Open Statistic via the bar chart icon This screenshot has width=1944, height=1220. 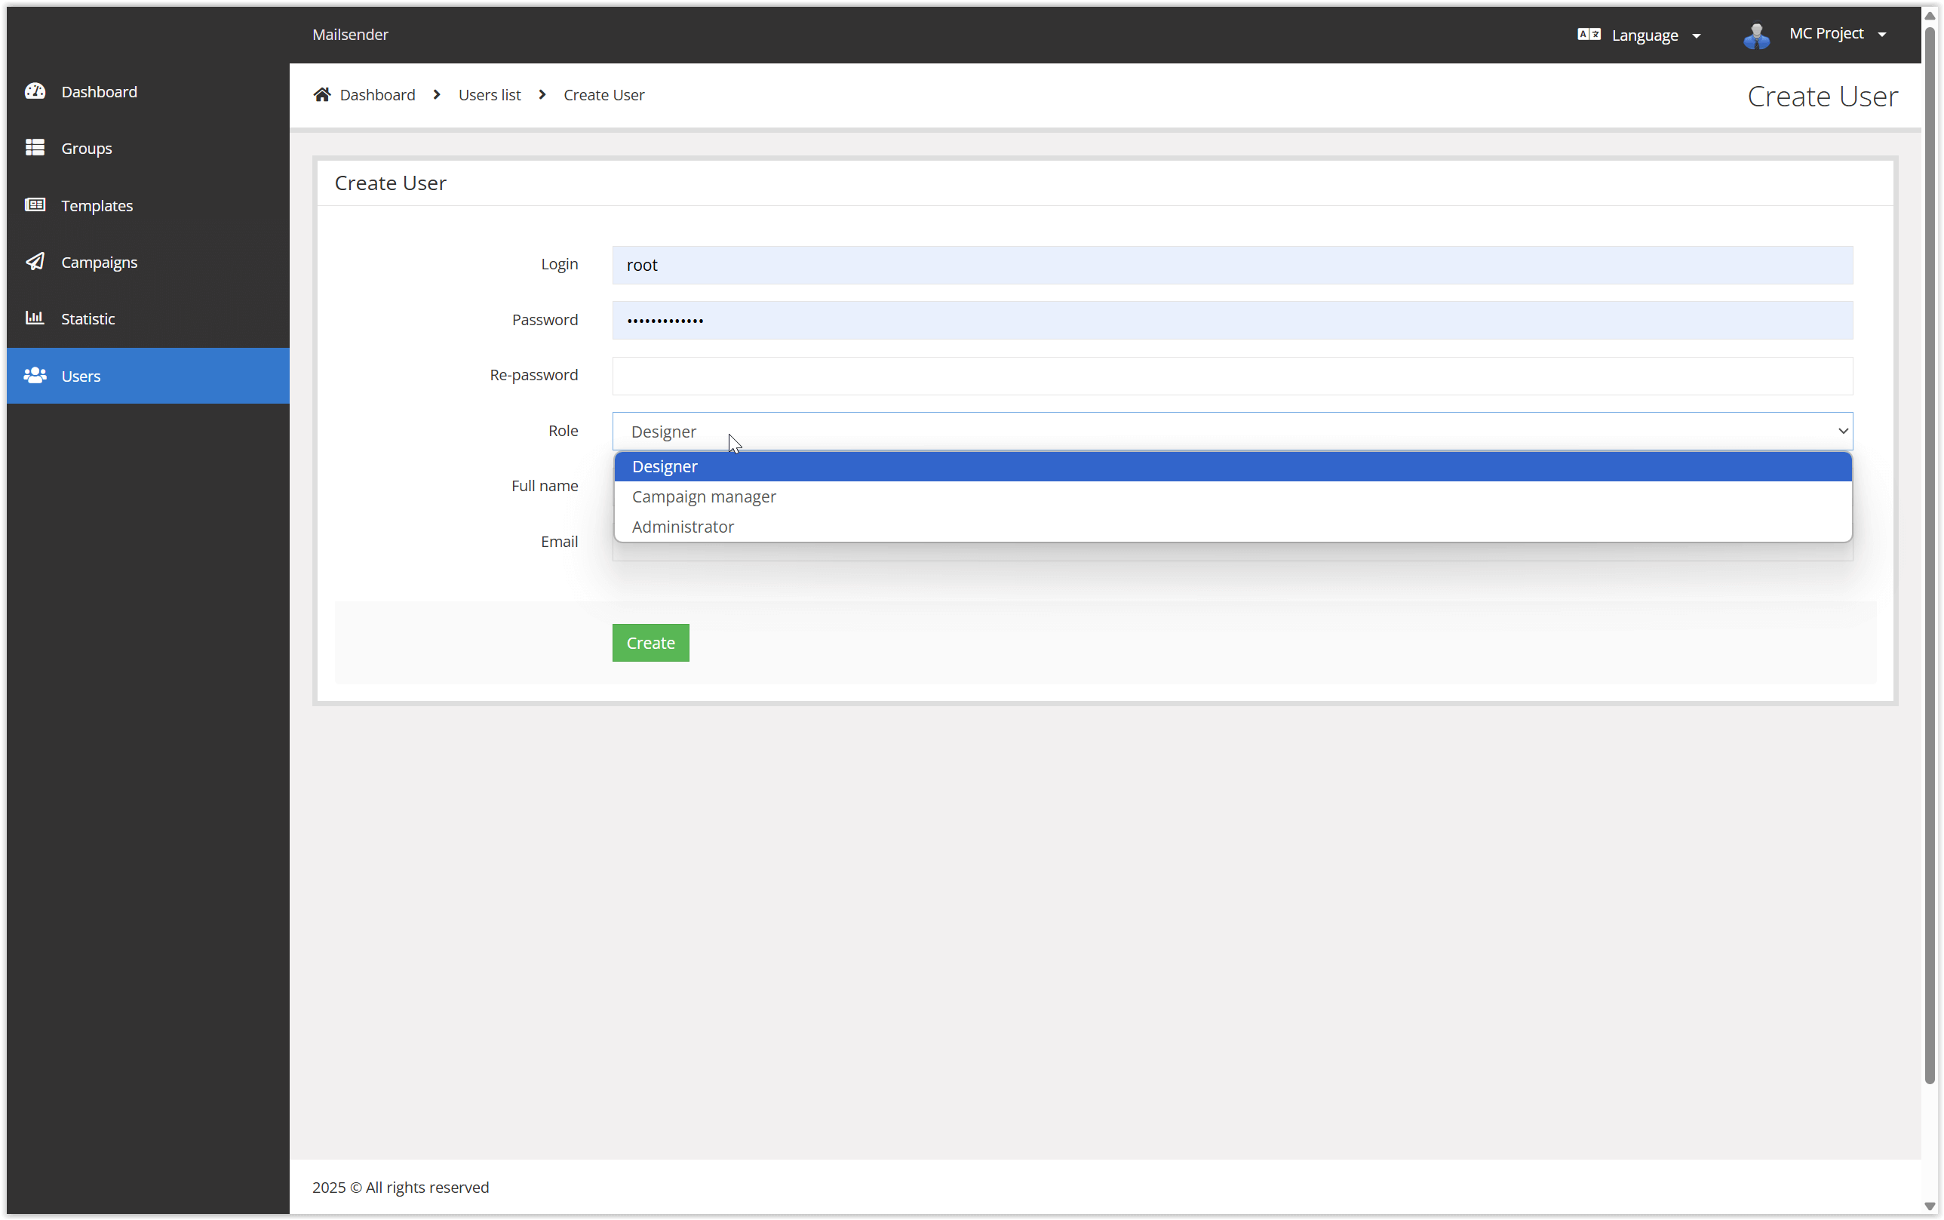[35, 318]
